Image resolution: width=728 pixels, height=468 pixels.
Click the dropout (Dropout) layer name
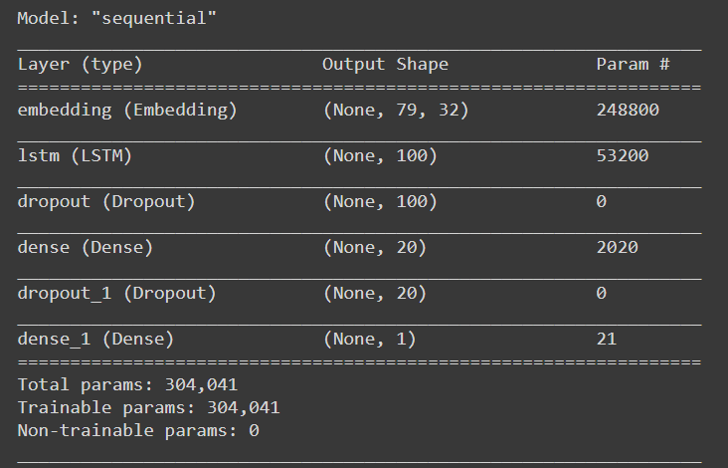pyautogui.click(x=106, y=202)
